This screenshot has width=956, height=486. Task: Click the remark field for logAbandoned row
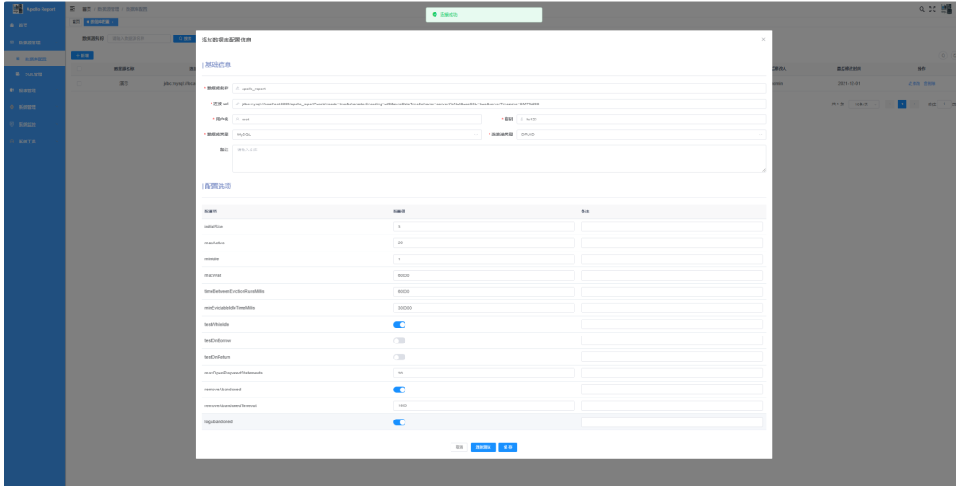point(671,422)
